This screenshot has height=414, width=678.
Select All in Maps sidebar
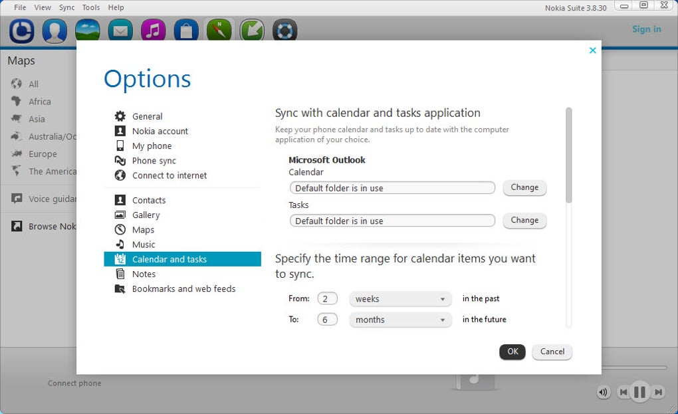[39, 84]
